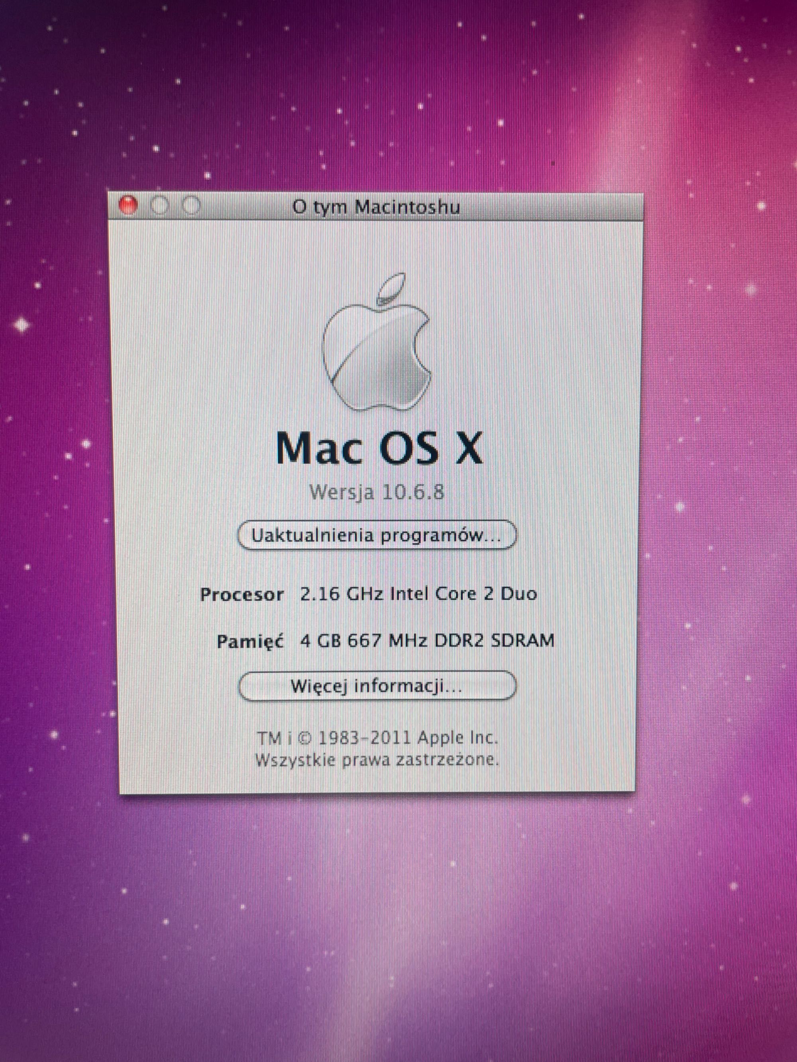Click the O tym Macintoshu window title
Image resolution: width=797 pixels, height=1062 pixels.
pyautogui.click(x=376, y=207)
